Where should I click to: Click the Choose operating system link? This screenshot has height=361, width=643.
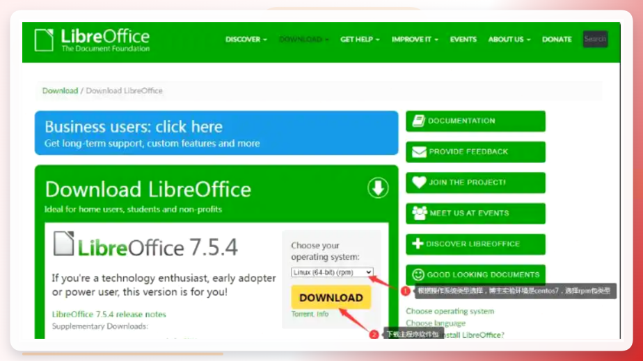[x=450, y=311]
